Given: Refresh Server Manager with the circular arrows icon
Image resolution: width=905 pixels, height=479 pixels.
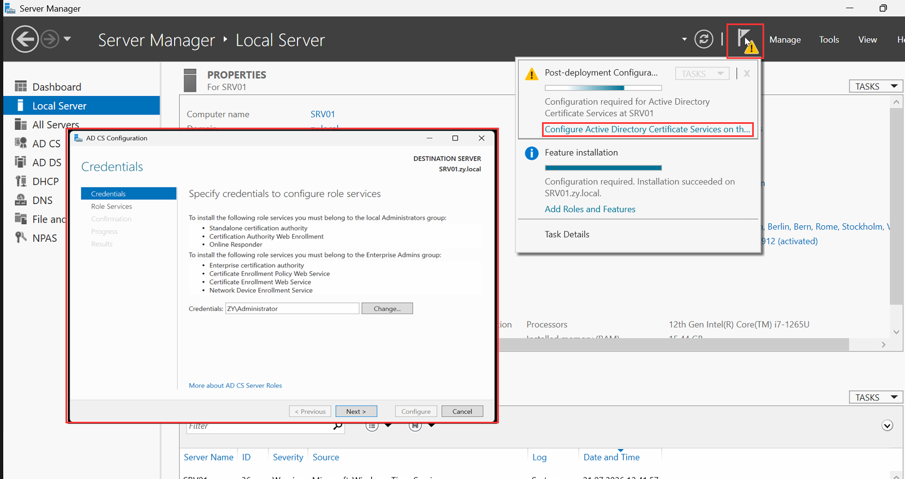Looking at the screenshot, I should pyautogui.click(x=704, y=39).
